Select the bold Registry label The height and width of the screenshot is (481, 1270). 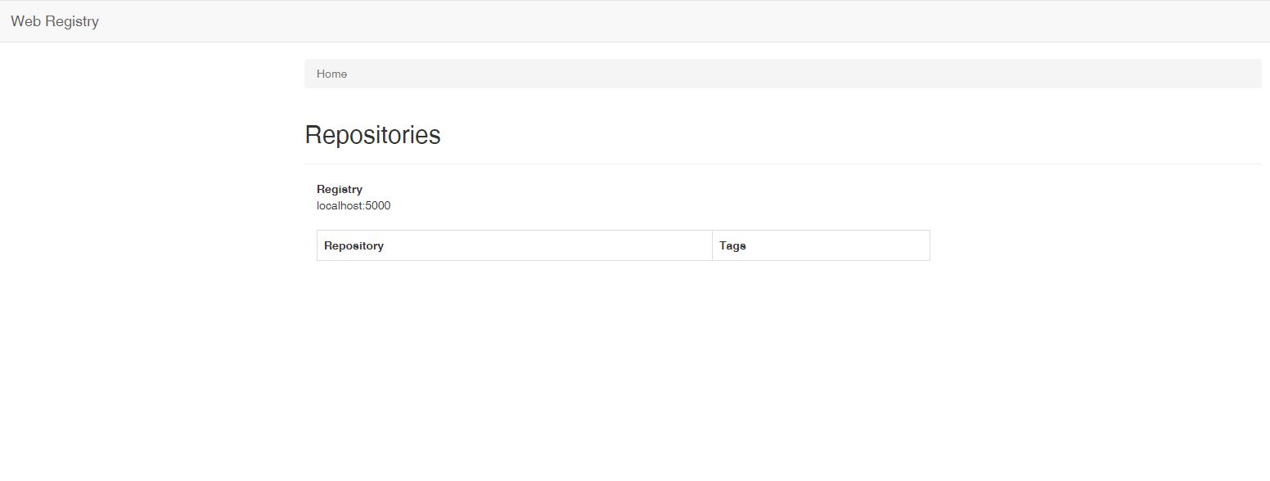pos(339,189)
